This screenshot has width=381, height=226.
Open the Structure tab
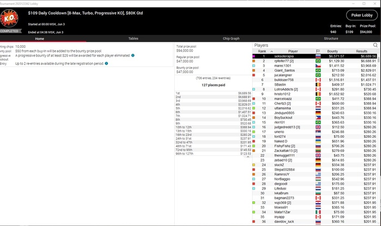coord(331,39)
